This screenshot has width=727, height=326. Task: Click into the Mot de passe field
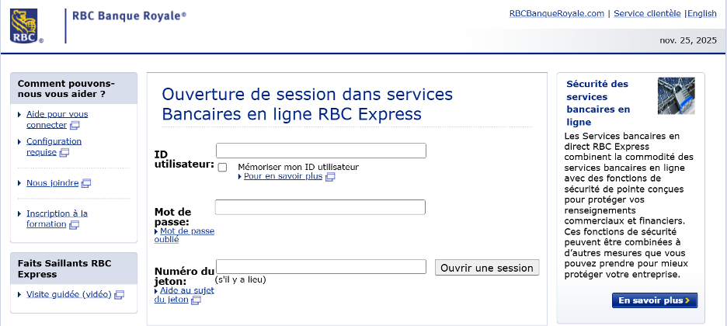coord(320,207)
